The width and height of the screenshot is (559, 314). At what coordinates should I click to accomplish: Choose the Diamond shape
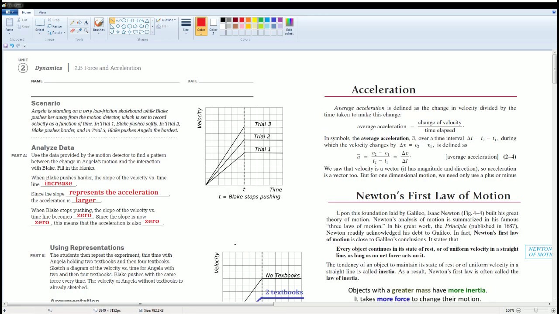pos(118,26)
